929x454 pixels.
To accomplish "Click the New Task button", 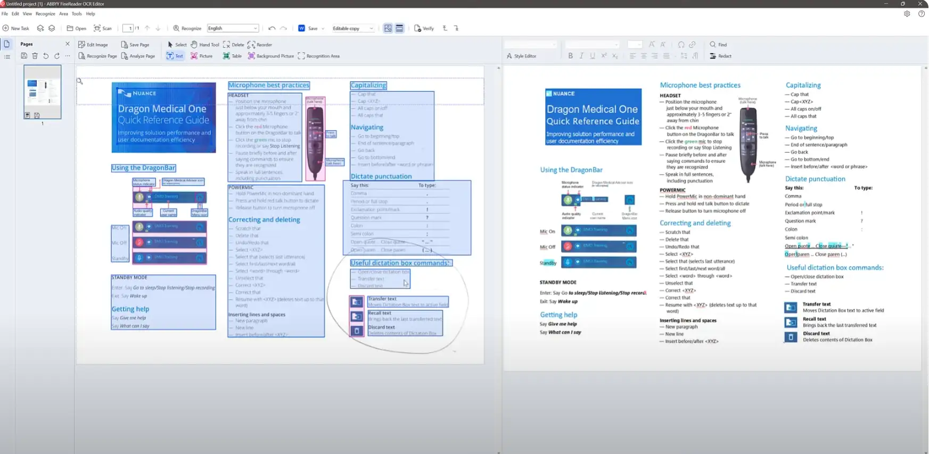I will click(x=16, y=28).
